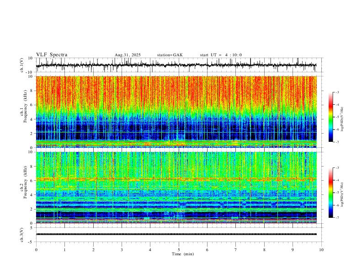Screen dimensions: 362x280
Task: Click the "0" tick on the Time axis
Action: pyautogui.click(x=36, y=250)
